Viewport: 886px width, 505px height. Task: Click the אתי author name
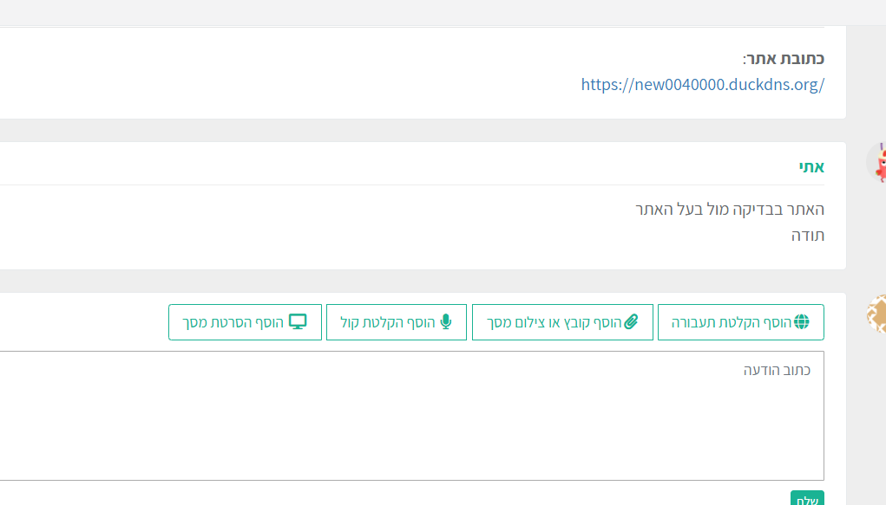point(811,166)
